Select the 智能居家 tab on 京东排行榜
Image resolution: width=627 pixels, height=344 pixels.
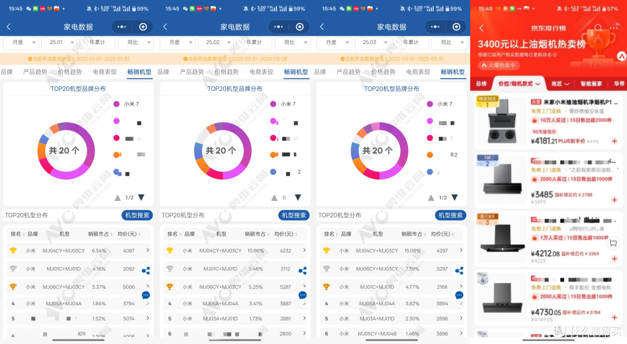point(592,83)
